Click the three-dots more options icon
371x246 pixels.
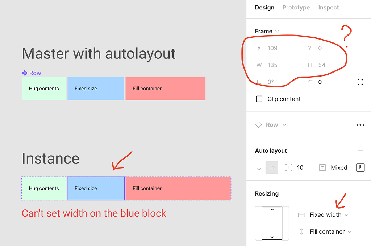tap(360, 125)
